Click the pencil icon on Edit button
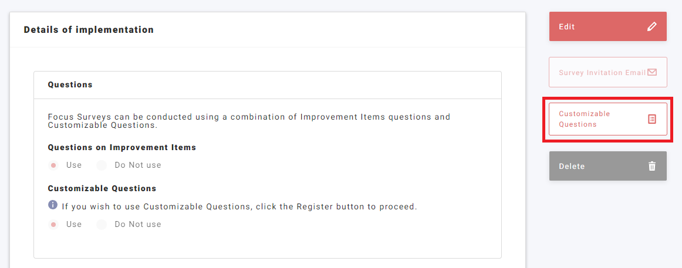The height and width of the screenshot is (268, 682). pyautogui.click(x=651, y=26)
